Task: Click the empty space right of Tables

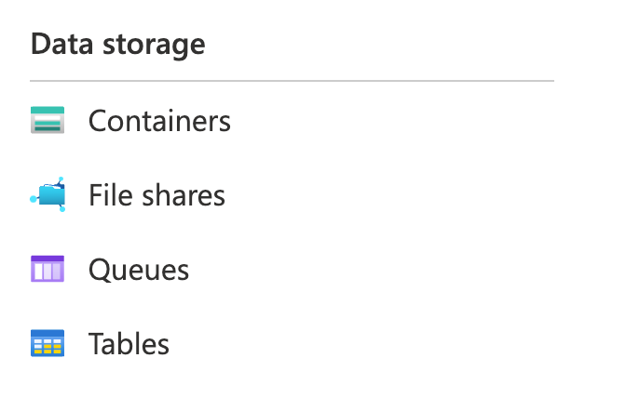Action: coord(360,344)
